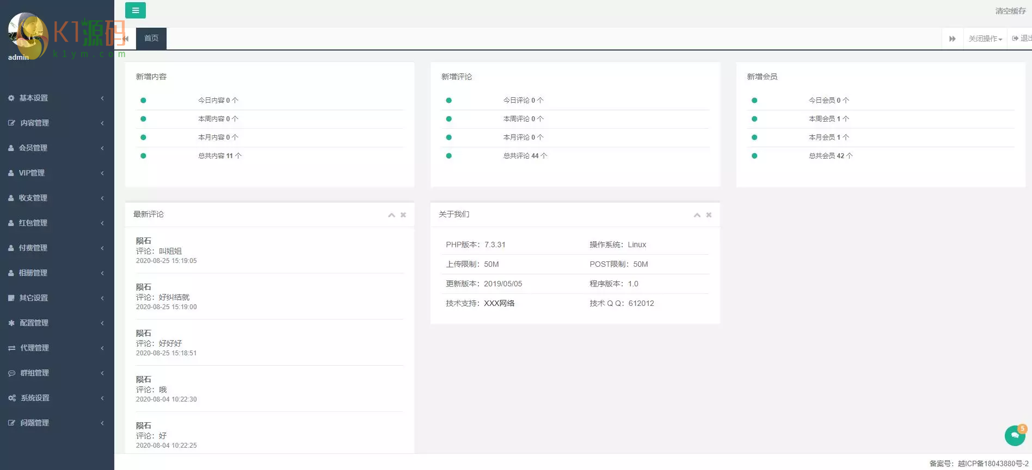Expand the 基本设置 menu chevron

pyautogui.click(x=102, y=98)
